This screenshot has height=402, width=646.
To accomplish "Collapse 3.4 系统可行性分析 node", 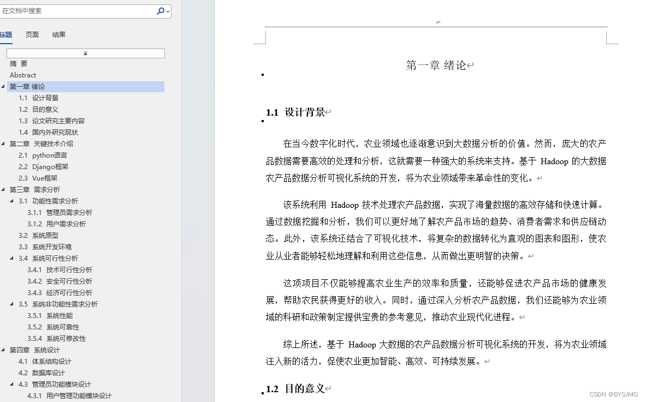I will pos(12,258).
